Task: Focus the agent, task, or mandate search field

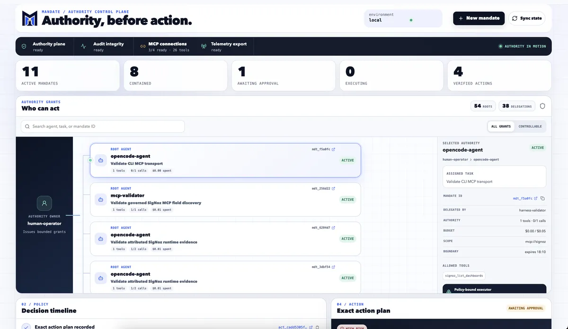Action: 103,127
